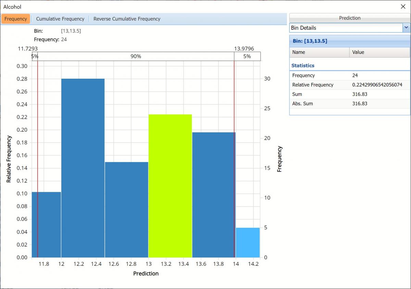Select the Relative Frequency statistics row
The image size is (411, 289).
coord(349,85)
